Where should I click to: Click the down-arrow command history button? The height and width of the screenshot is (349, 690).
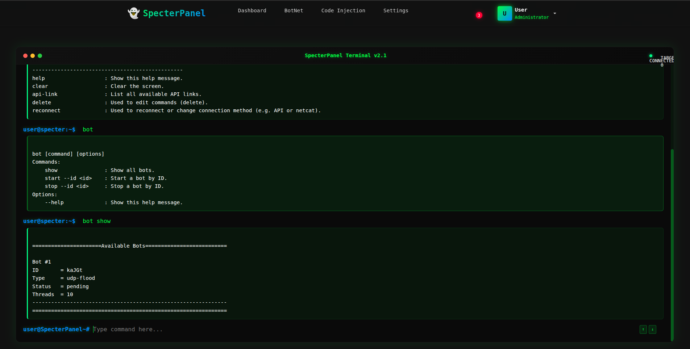(652, 329)
